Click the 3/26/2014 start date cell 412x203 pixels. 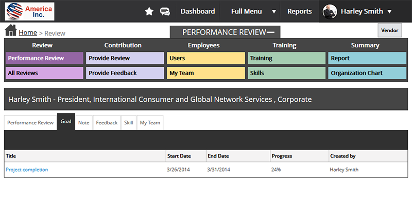click(178, 170)
